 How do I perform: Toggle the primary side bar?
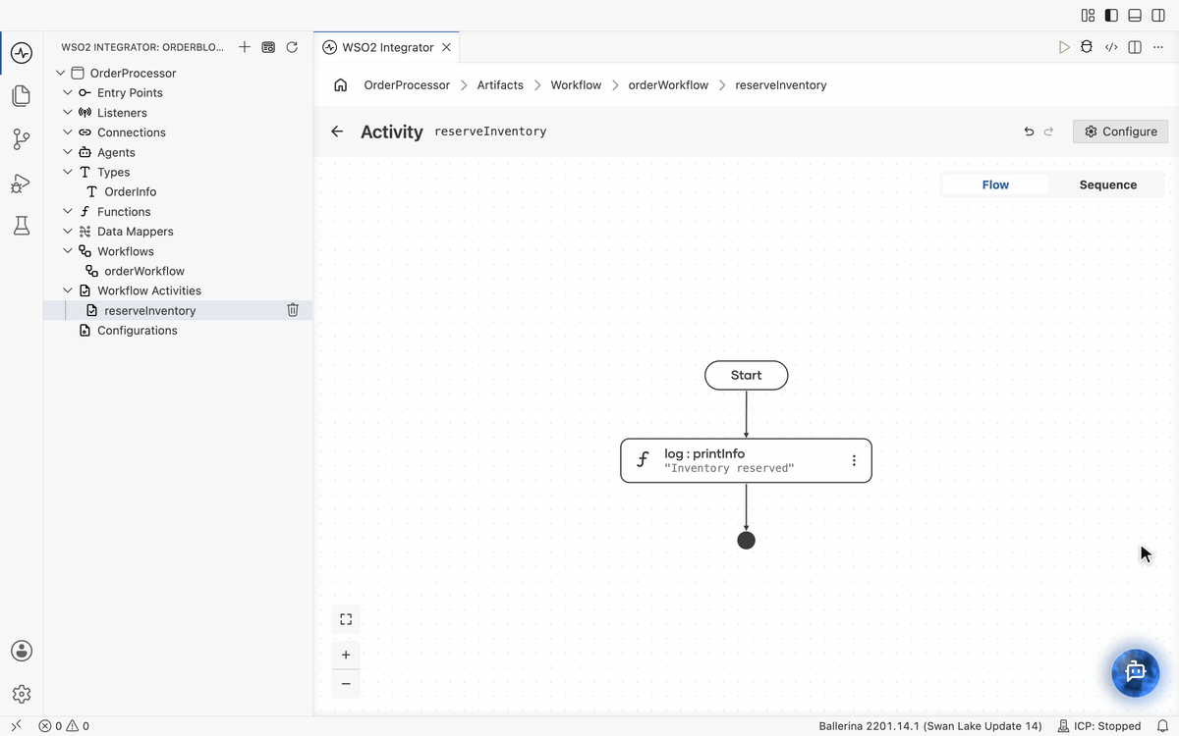[1111, 15]
